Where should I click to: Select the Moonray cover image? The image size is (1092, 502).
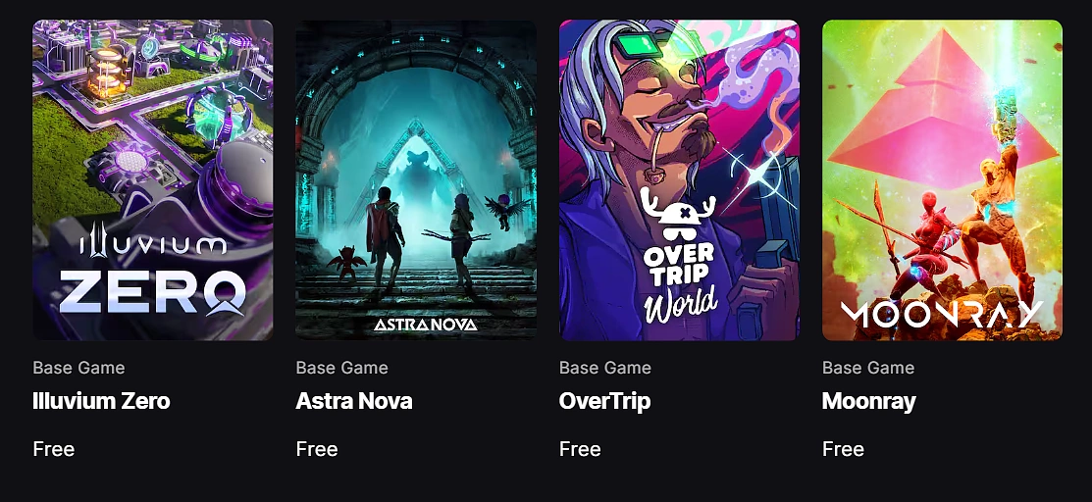tap(942, 179)
